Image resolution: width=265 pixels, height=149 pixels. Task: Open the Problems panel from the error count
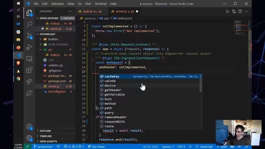pyautogui.click(x=74, y=147)
